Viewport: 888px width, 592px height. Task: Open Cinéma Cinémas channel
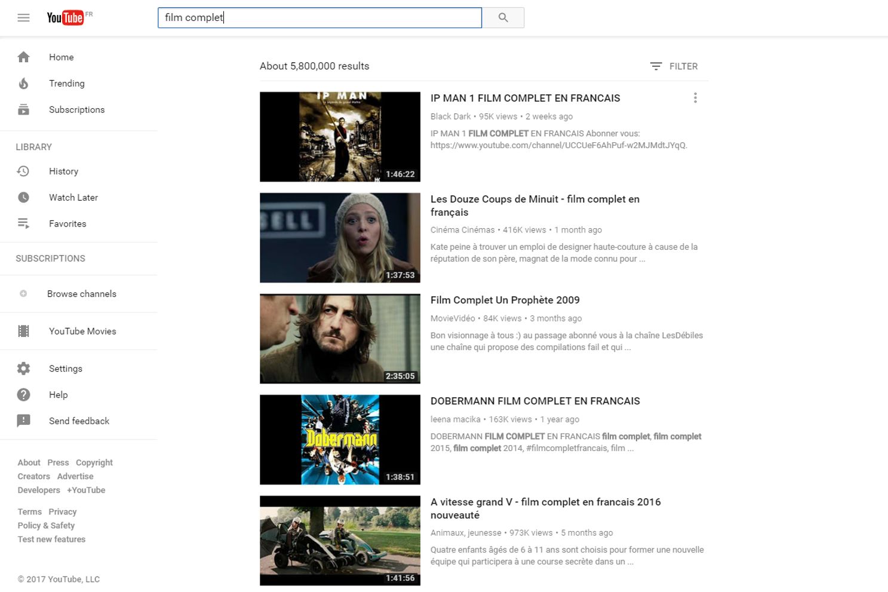(462, 230)
